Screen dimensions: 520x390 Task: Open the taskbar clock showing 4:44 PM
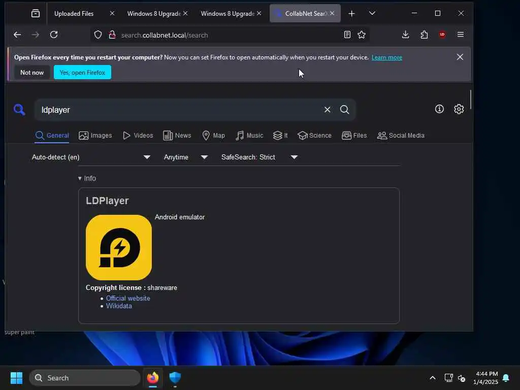pyautogui.click(x=485, y=378)
